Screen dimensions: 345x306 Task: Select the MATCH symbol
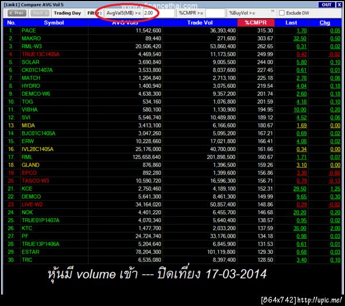click(31, 78)
